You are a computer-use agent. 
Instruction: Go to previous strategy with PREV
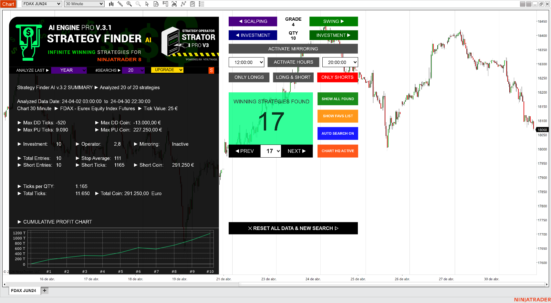[244, 151]
